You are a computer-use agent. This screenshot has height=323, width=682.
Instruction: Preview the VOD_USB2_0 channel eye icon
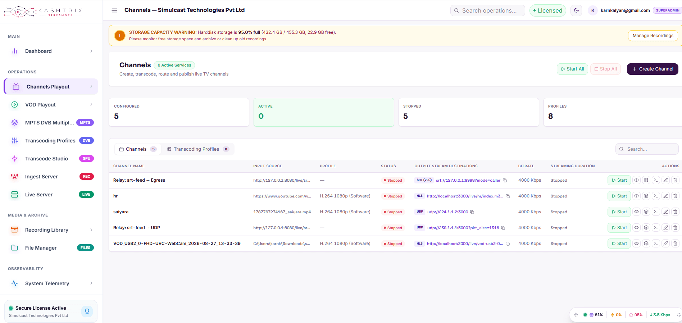click(x=636, y=244)
